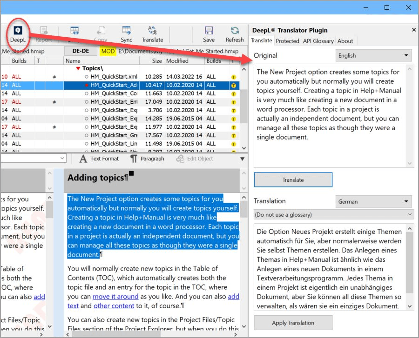Follow the 'text' link in the editor
The height and width of the screenshot is (338, 419).
point(73,306)
